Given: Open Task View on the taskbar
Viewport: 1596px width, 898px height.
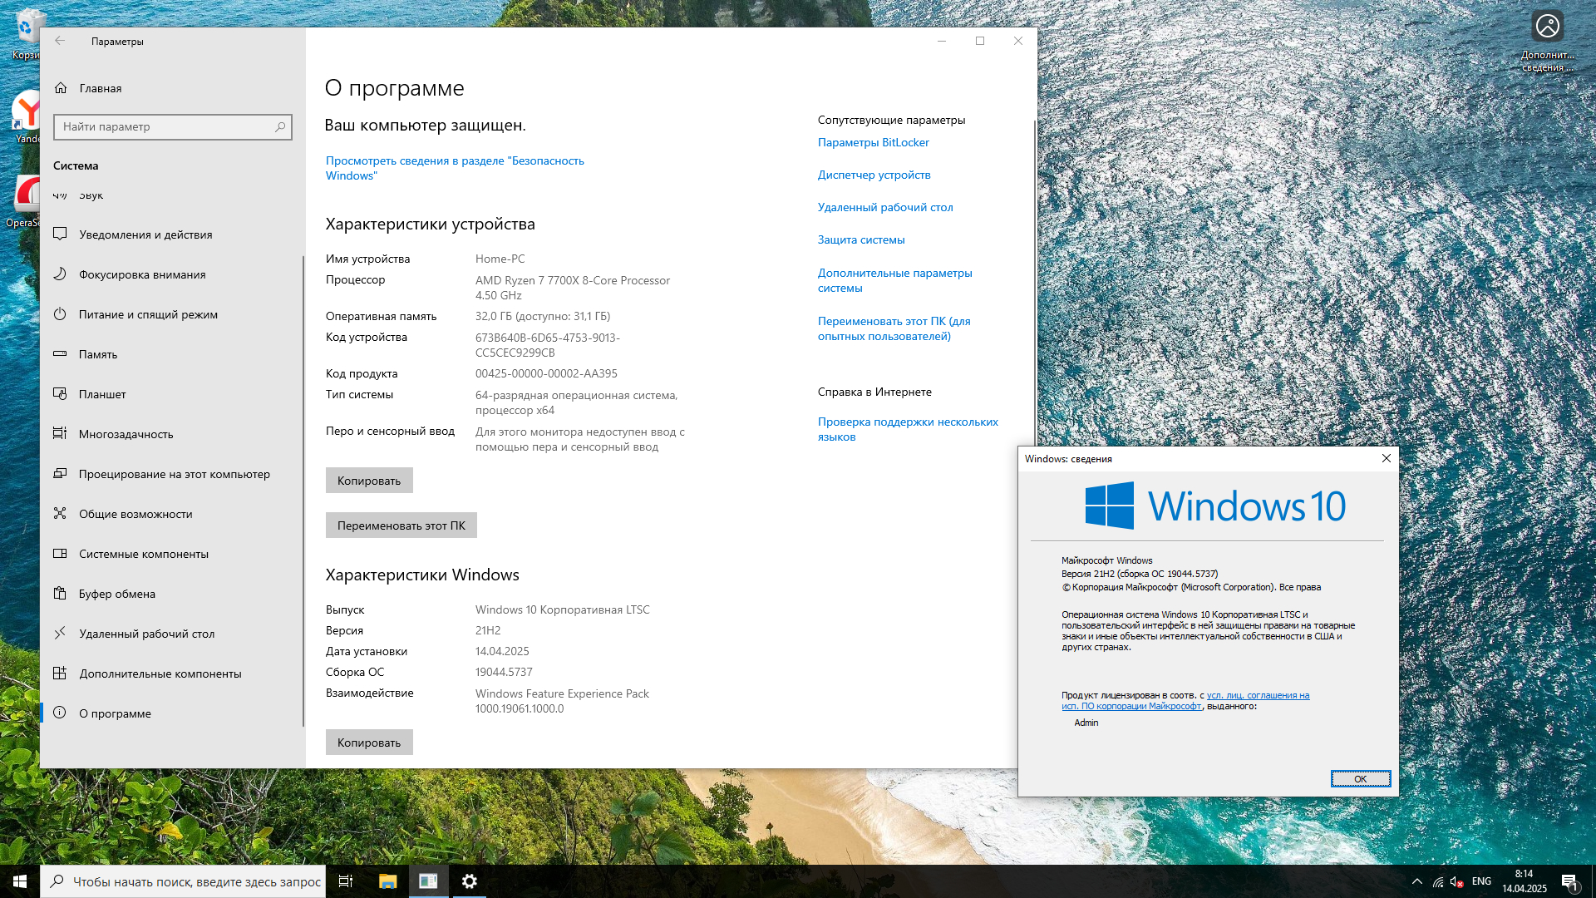Looking at the screenshot, I should 346,881.
